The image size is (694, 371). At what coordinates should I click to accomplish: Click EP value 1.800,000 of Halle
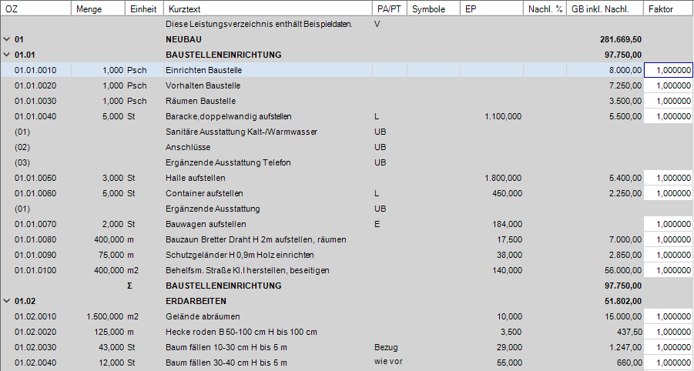503,179
